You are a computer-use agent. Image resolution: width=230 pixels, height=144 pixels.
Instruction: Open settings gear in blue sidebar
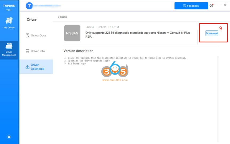(x=9, y=137)
